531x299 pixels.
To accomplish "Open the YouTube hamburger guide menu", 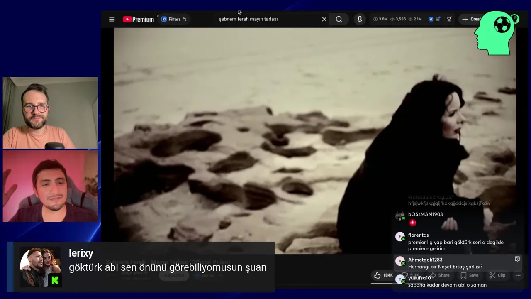I will click(x=112, y=19).
